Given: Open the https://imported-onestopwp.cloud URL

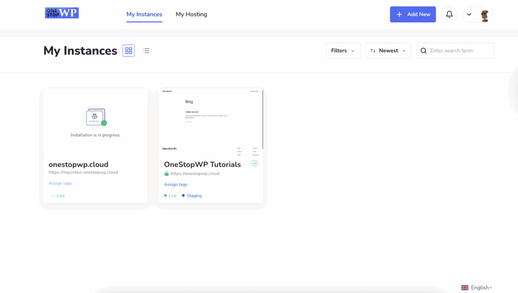Looking at the screenshot, I should click(x=83, y=172).
